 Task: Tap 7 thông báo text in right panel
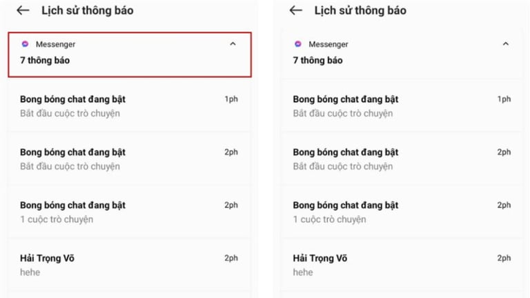(x=317, y=60)
